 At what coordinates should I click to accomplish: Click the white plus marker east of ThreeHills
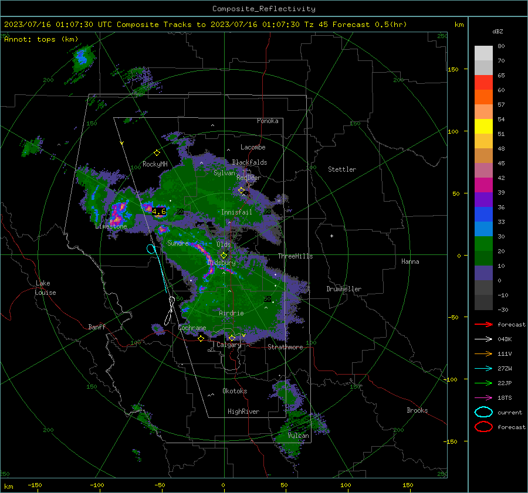pyautogui.click(x=331, y=236)
